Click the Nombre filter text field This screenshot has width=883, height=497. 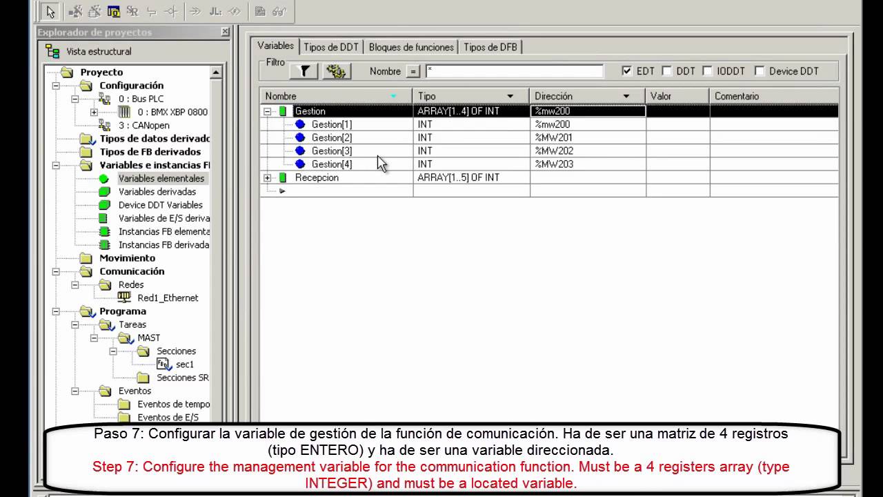[x=515, y=71]
